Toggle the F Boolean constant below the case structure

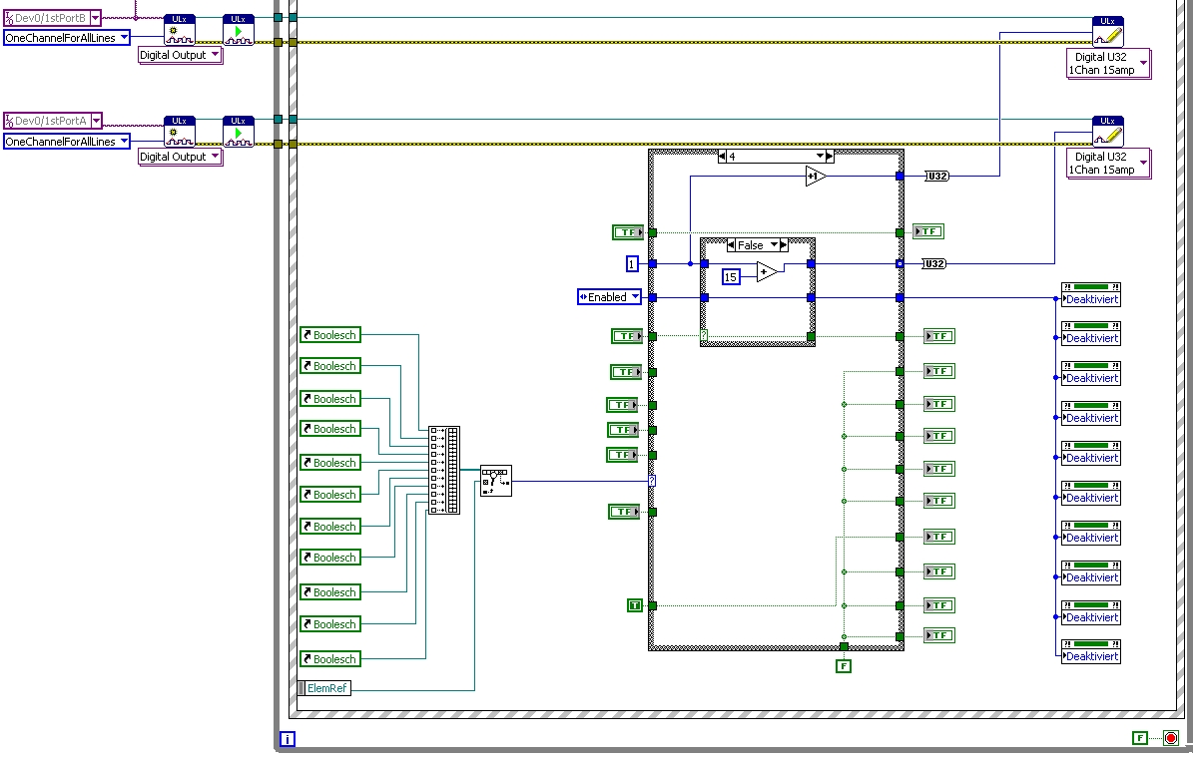pyautogui.click(x=844, y=665)
